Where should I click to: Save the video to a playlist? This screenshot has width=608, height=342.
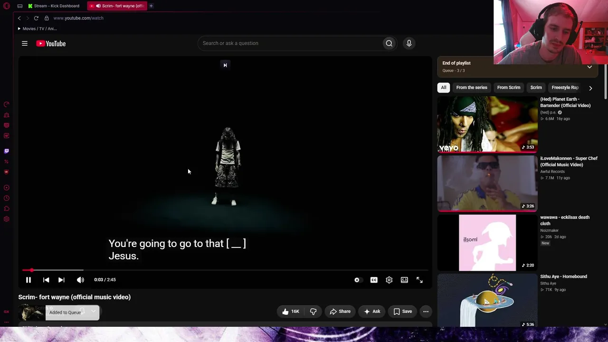coord(403,312)
